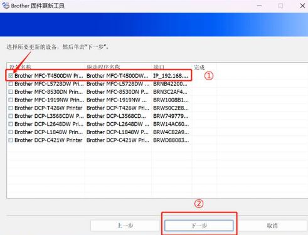Select the 'Brother MFC-T4500DW Pr...' device name

49,76
